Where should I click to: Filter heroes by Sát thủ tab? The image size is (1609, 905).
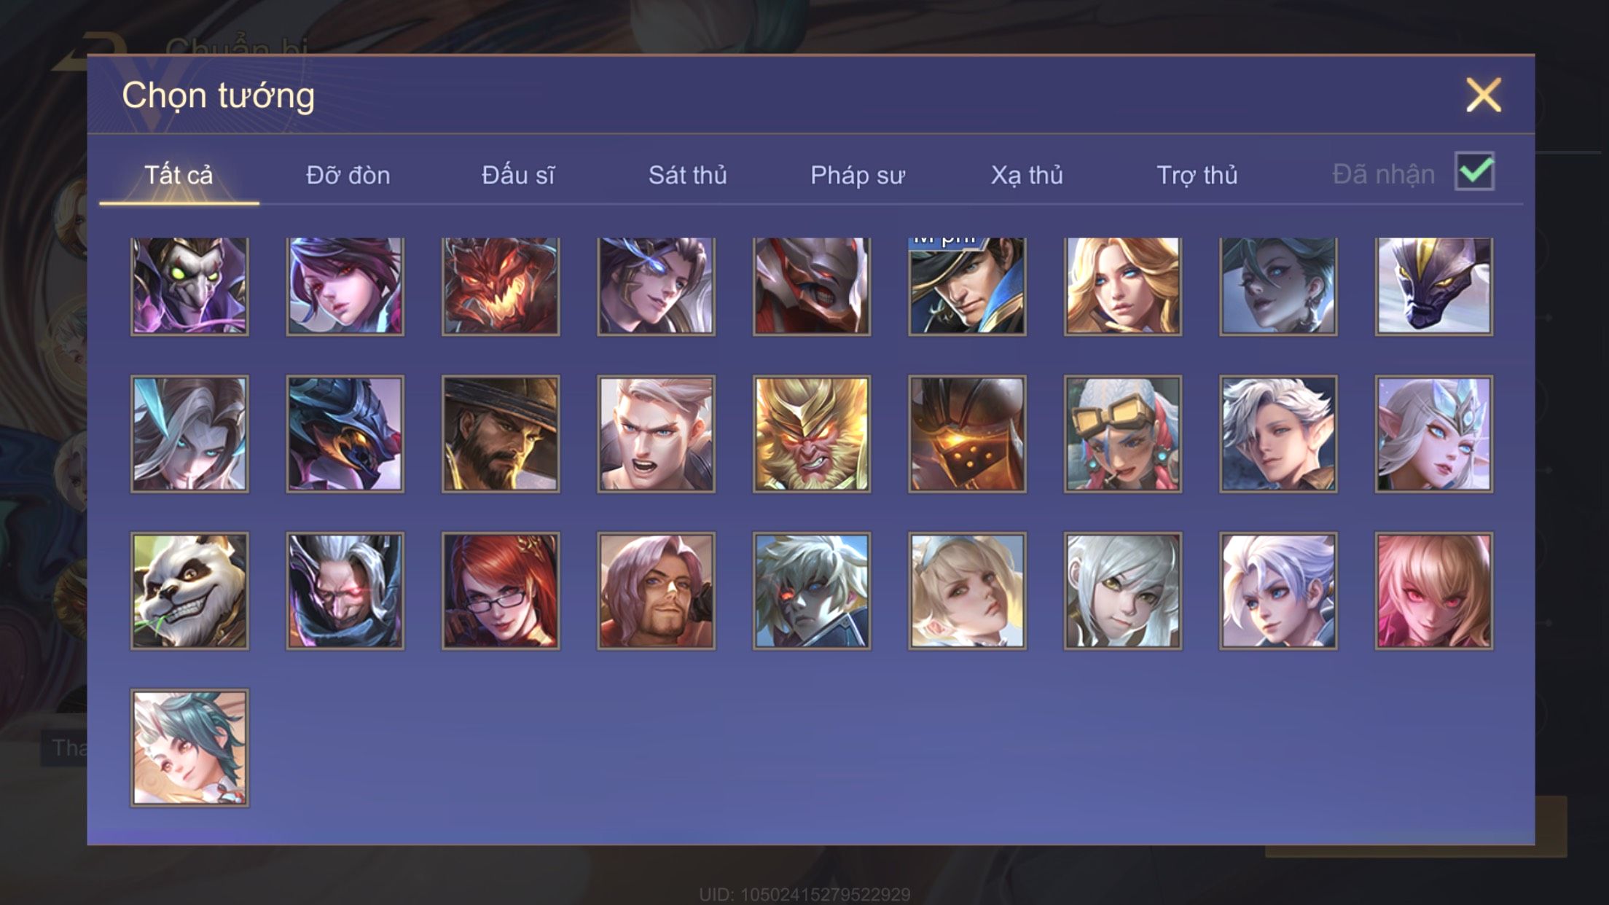click(x=688, y=175)
